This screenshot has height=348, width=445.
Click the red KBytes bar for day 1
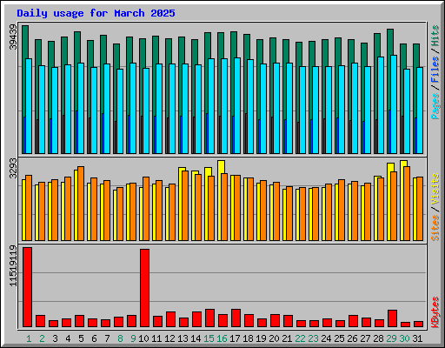[x=28, y=287]
